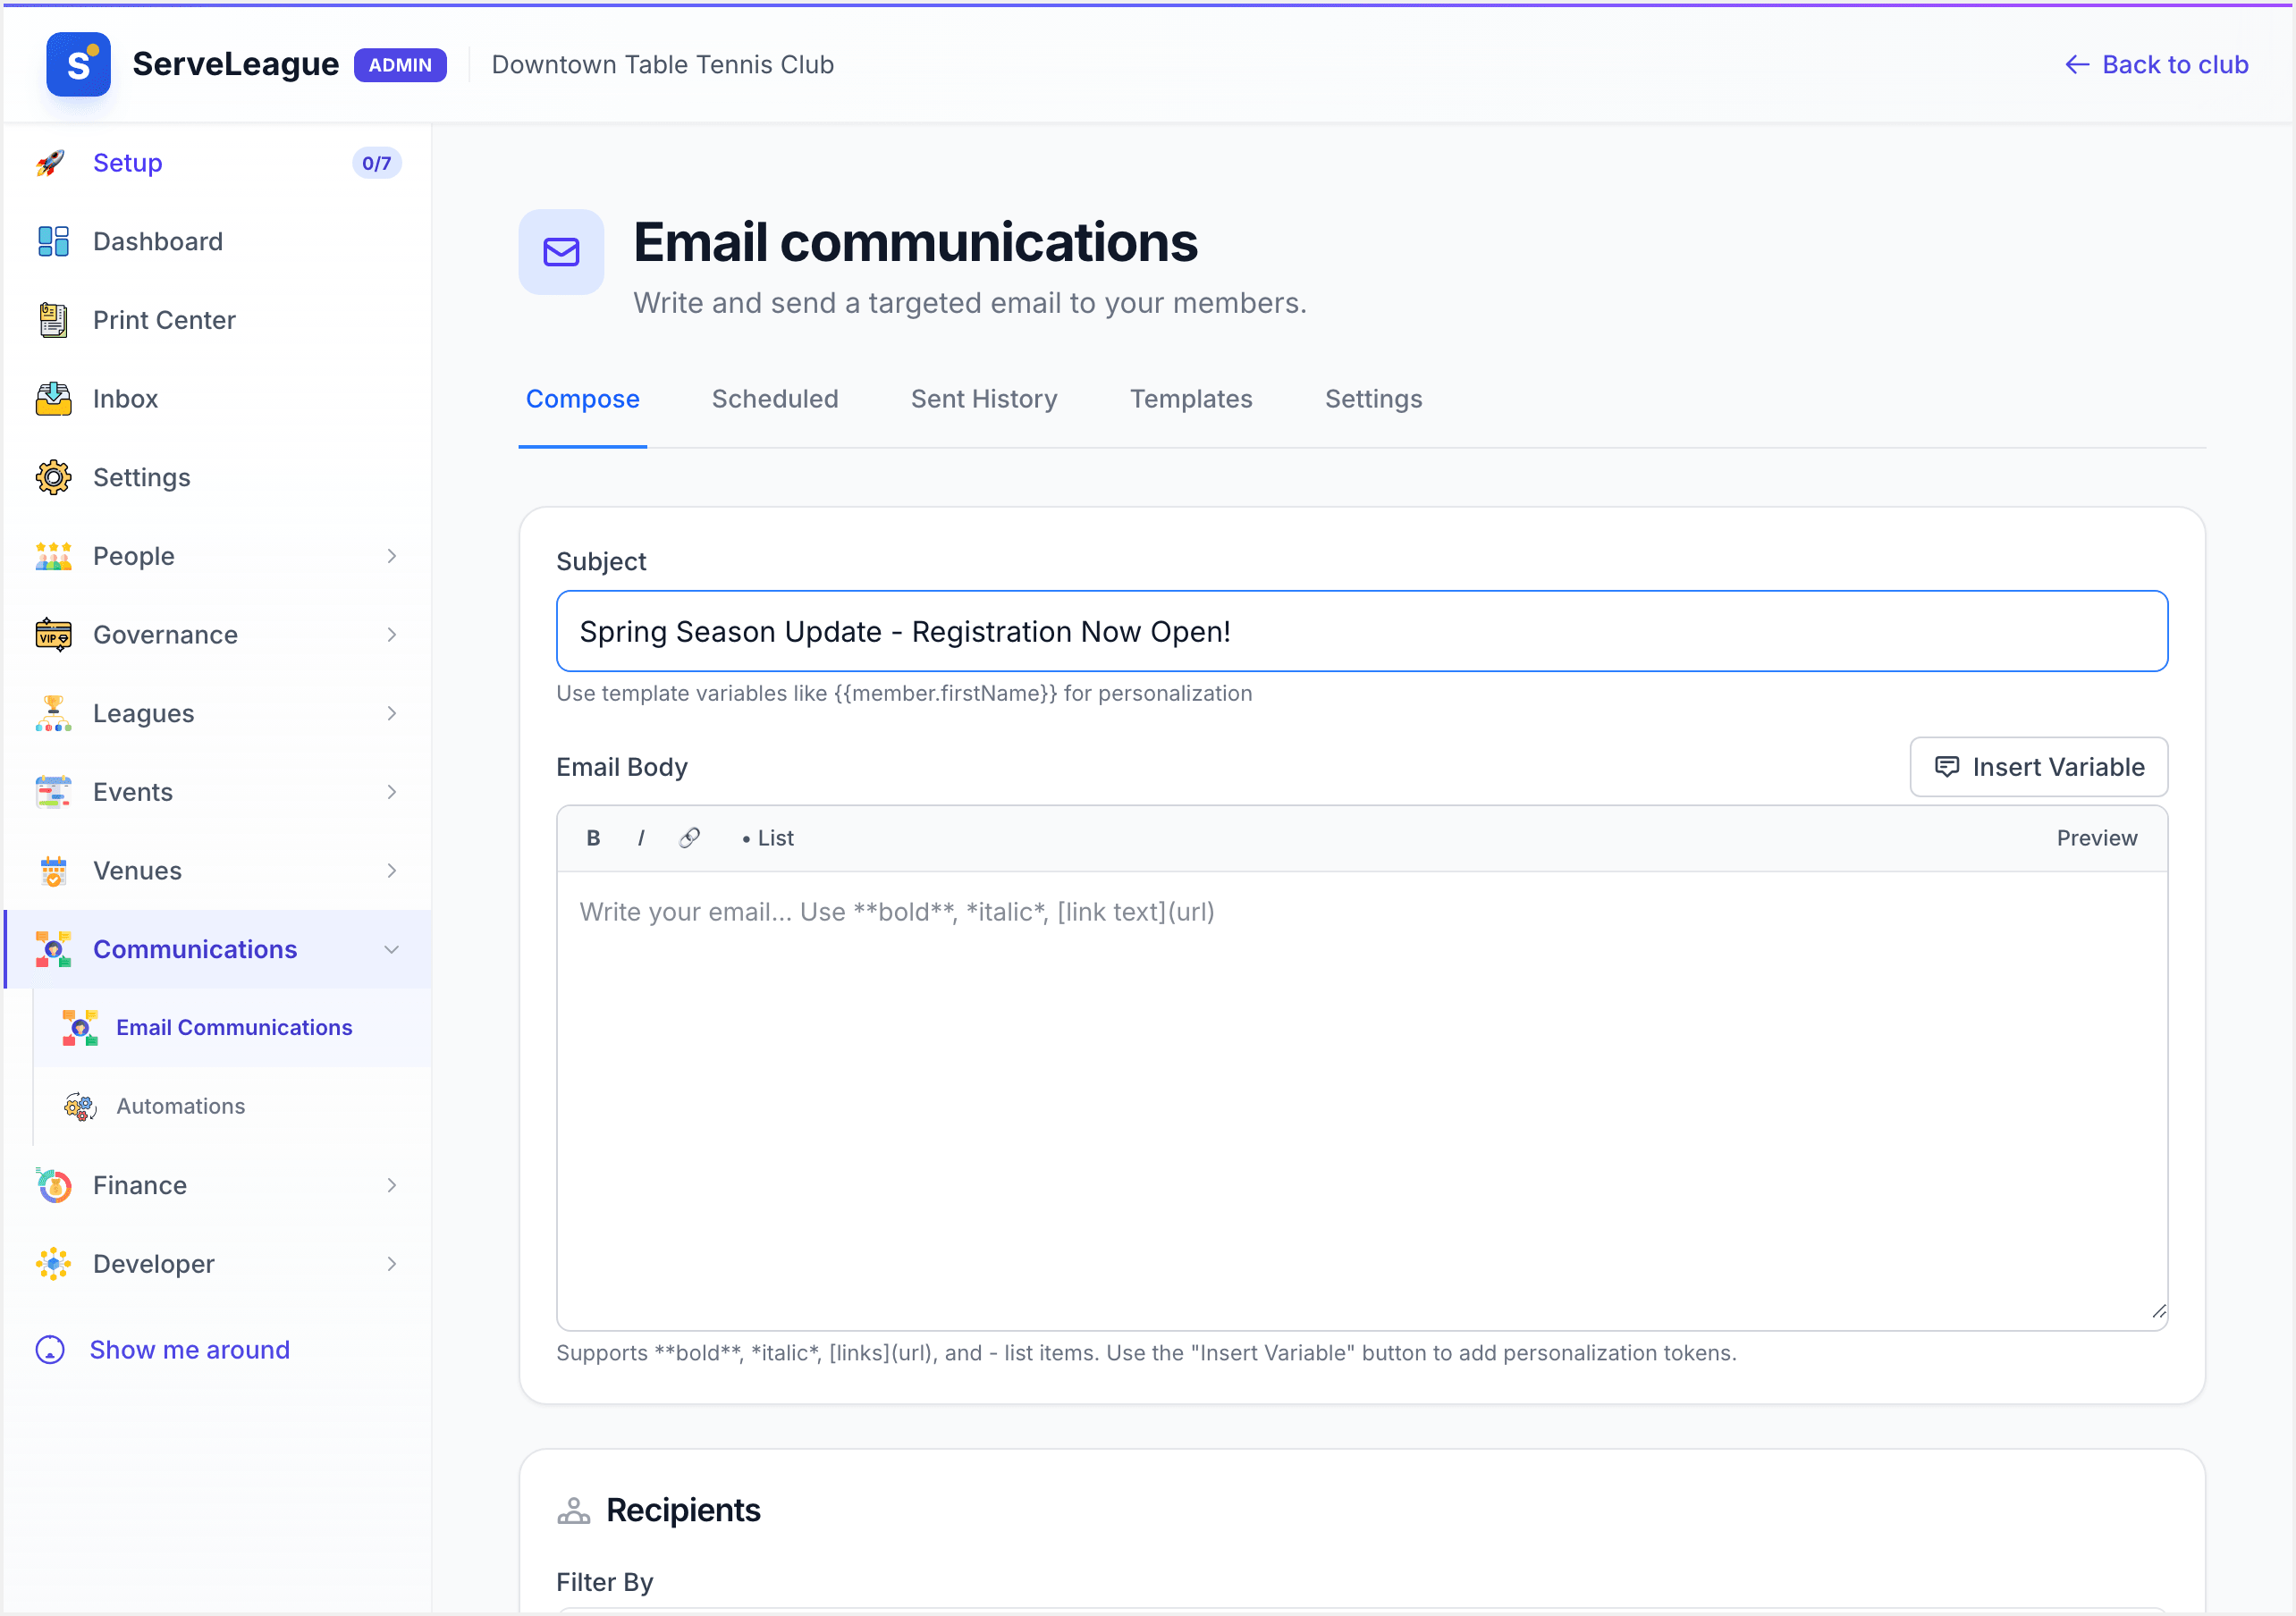
Task: Switch to the Scheduled tab
Action: [x=775, y=399]
